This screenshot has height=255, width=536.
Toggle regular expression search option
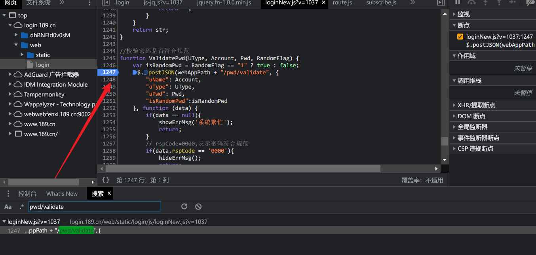pyautogui.click(x=22, y=206)
